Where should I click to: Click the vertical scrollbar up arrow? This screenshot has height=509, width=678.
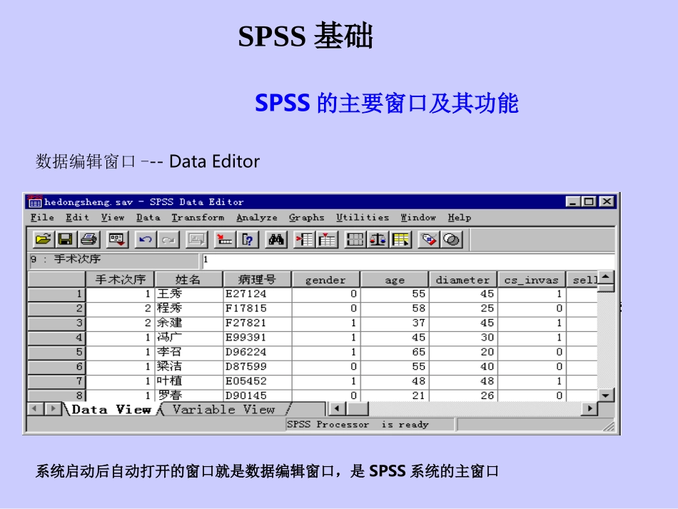(x=605, y=277)
